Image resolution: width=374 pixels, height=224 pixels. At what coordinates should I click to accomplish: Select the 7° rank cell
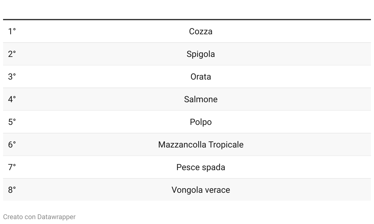12,167
